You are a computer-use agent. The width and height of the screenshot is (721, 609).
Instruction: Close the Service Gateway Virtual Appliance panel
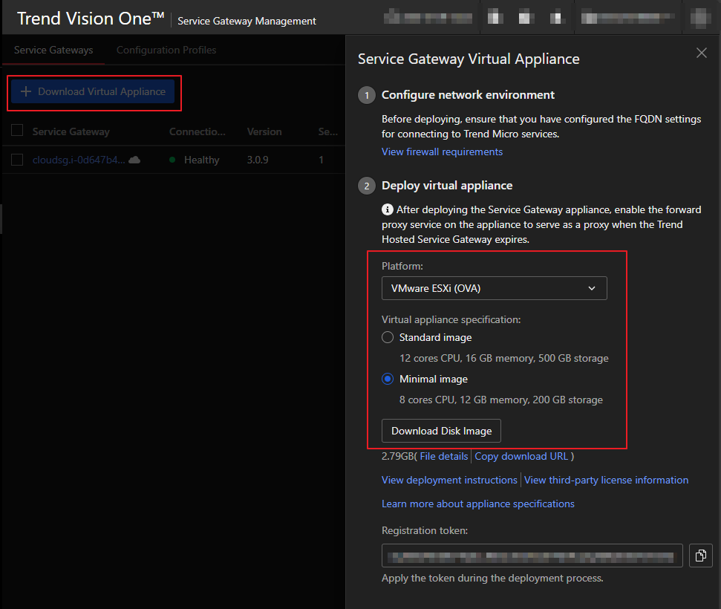pyautogui.click(x=701, y=53)
